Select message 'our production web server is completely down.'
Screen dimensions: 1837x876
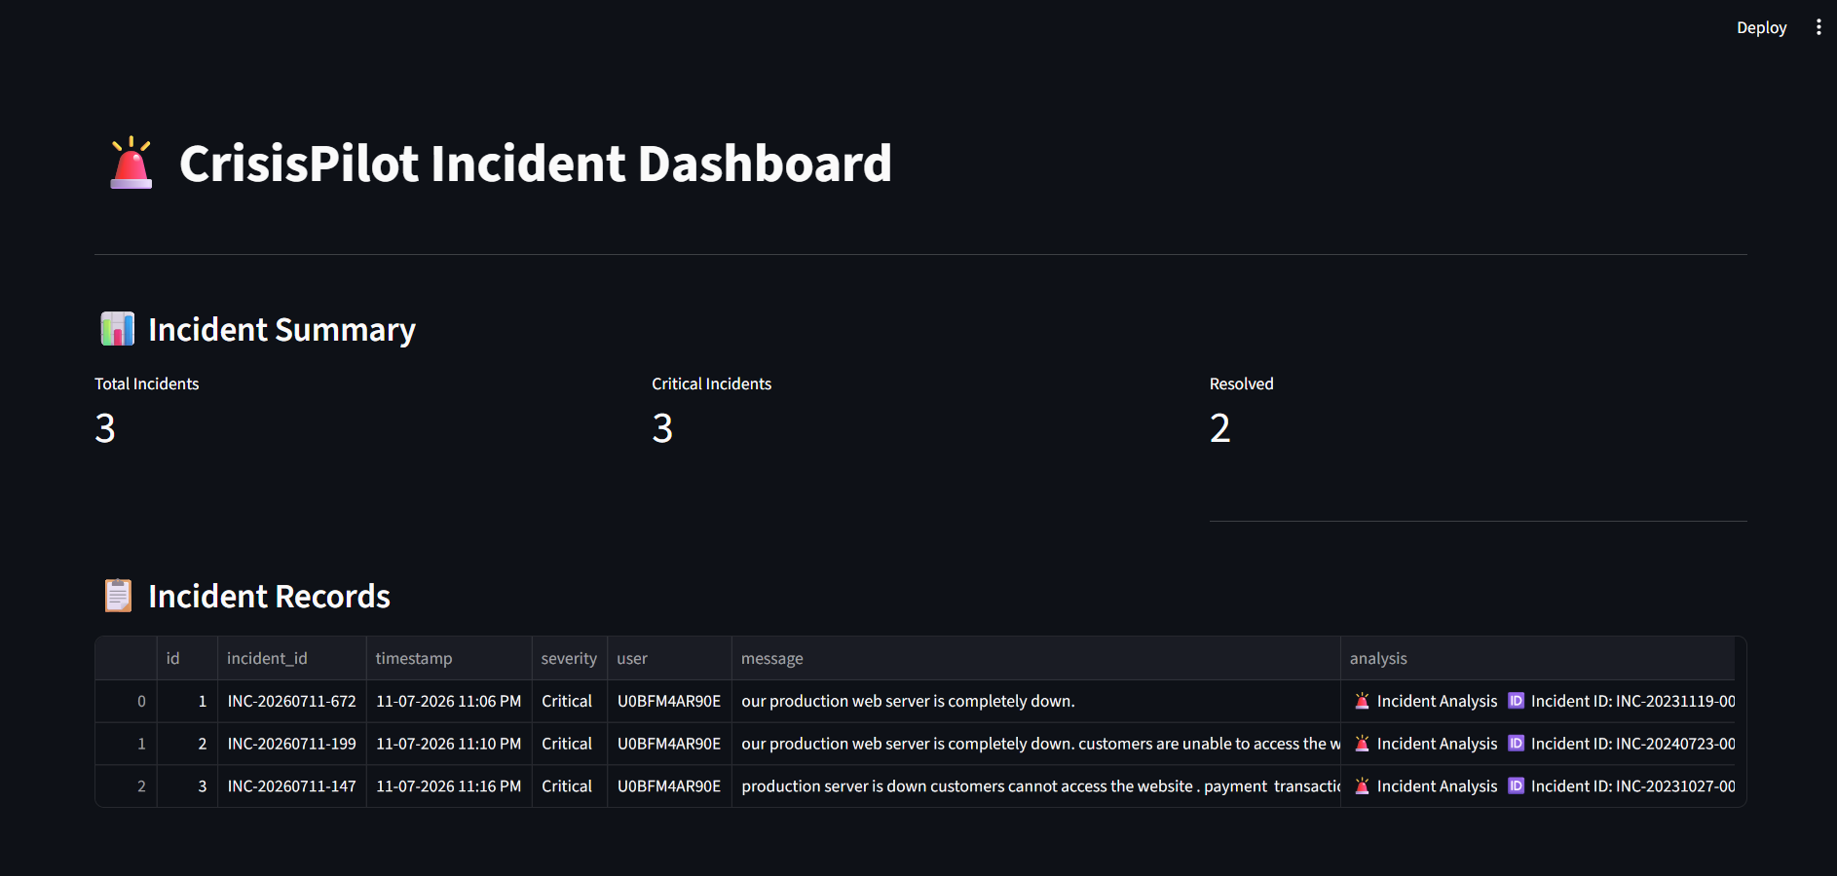coord(1035,701)
